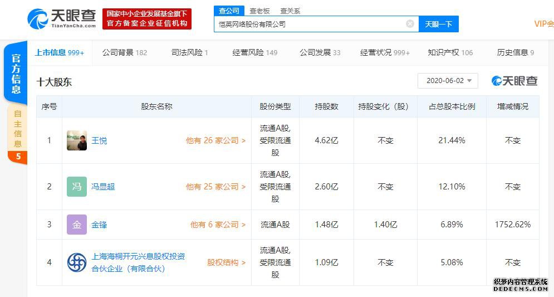Click the 十大股东 section heading
554x297 pixels.
(x=54, y=82)
